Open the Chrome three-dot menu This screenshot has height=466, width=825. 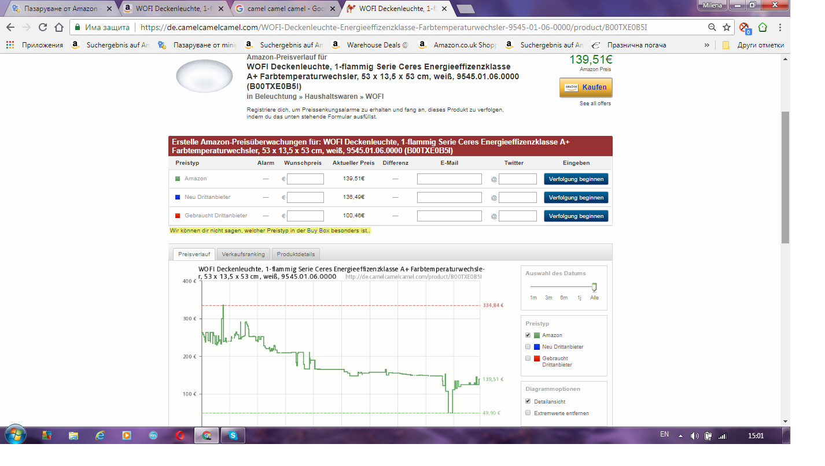(x=780, y=27)
